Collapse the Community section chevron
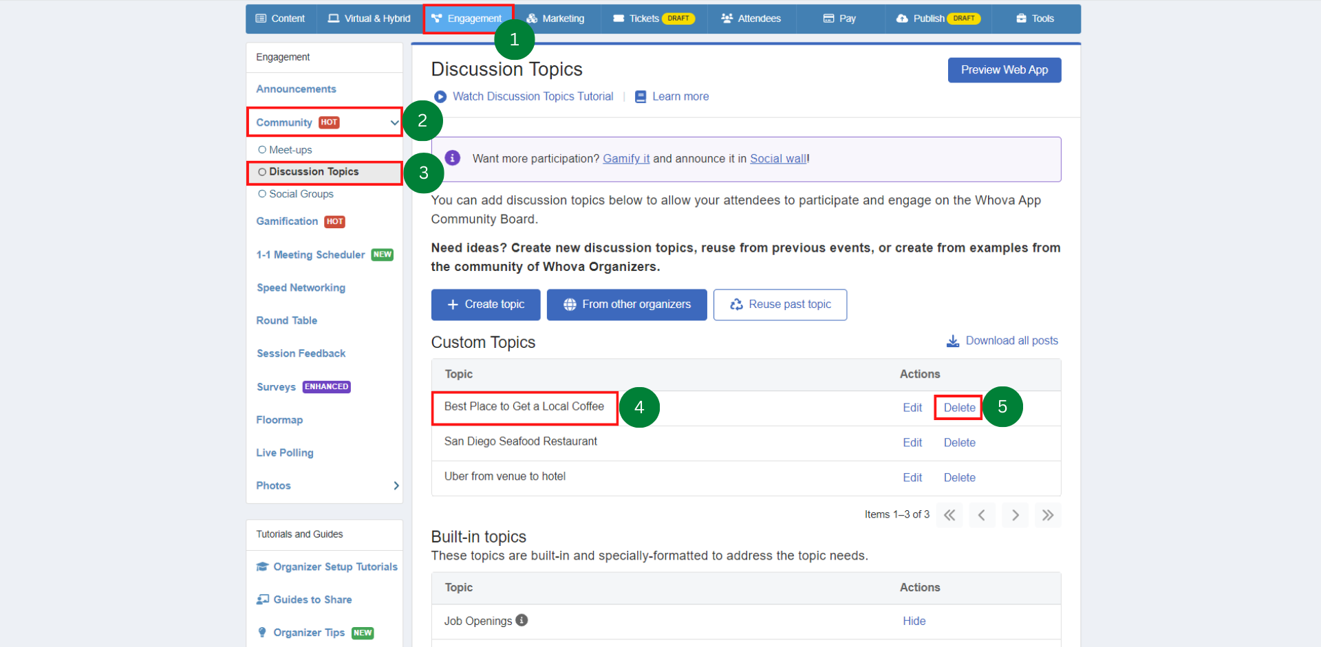Image resolution: width=1321 pixels, height=647 pixels. click(394, 123)
